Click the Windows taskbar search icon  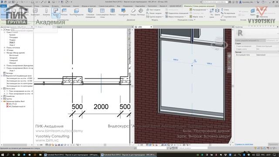[x=8, y=155]
